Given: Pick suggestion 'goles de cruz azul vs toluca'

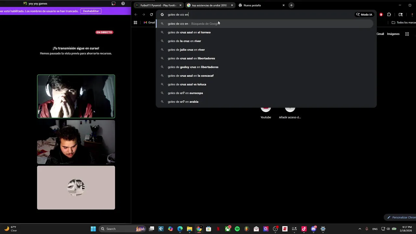Looking at the screenshot, I should 265,84.
